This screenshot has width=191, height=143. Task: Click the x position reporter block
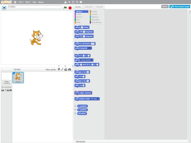82,106
